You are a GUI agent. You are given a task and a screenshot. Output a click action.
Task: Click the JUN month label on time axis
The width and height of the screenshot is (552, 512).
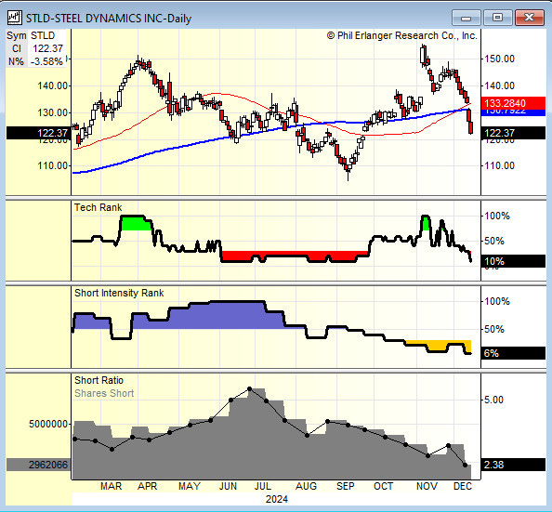tap(228, 486)
